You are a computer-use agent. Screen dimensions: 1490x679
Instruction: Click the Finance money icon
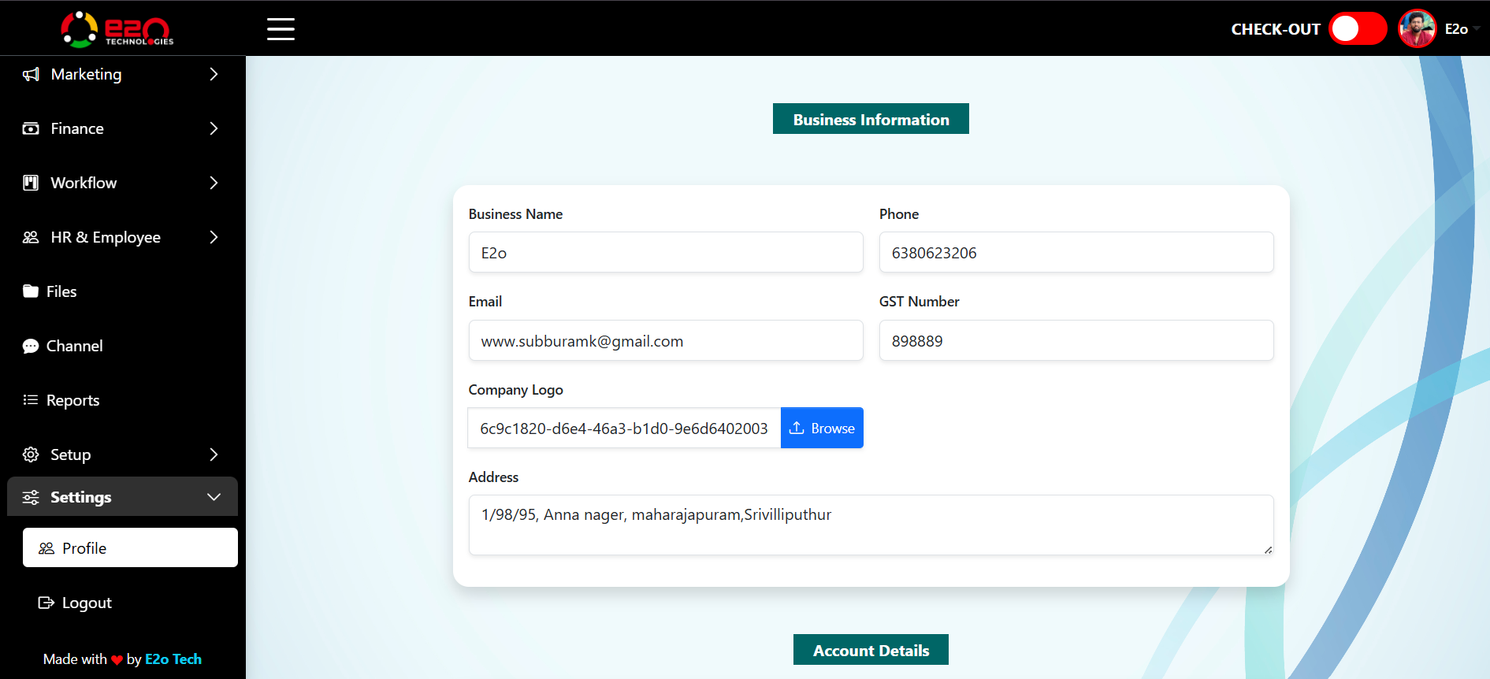pos(31,128)
